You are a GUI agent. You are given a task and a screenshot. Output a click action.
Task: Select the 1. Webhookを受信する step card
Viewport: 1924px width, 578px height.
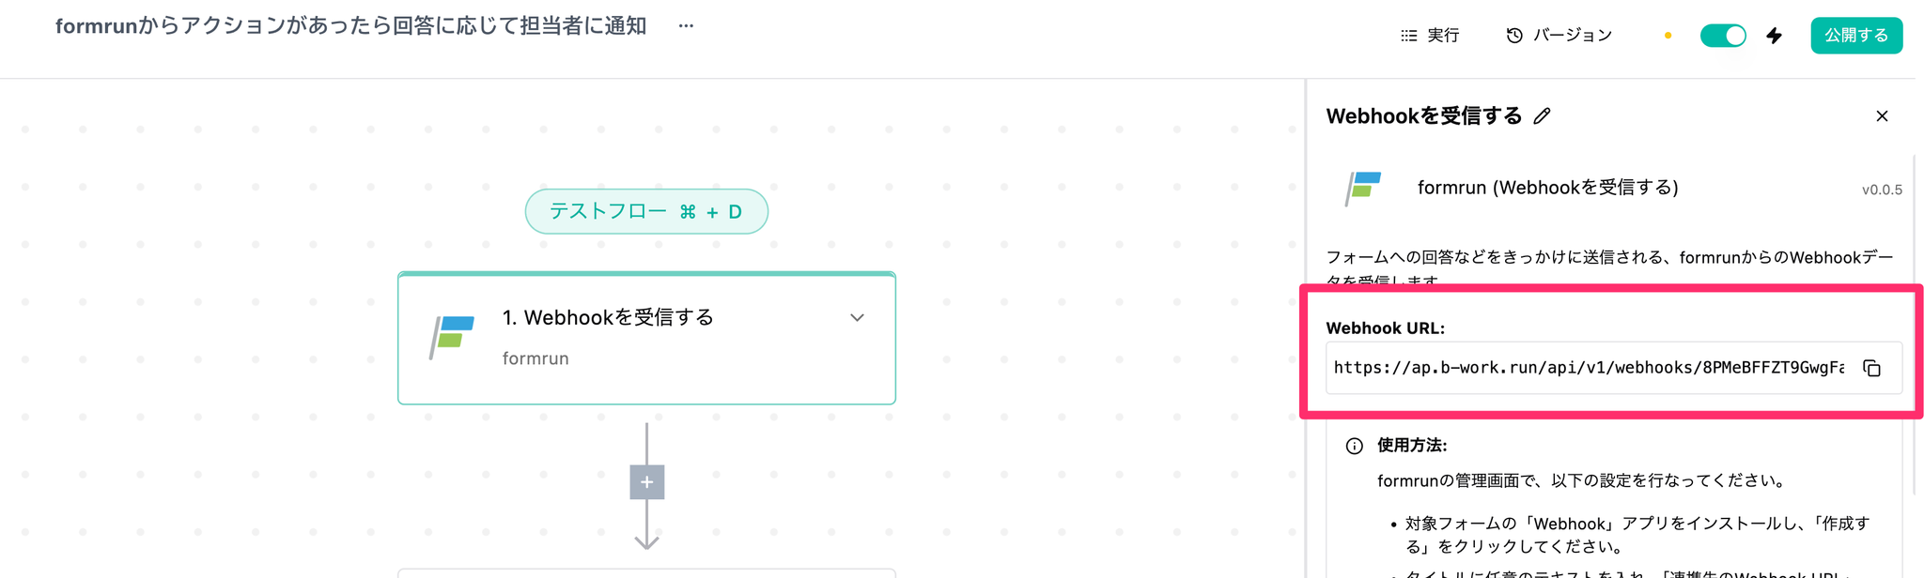click(646, 338)
